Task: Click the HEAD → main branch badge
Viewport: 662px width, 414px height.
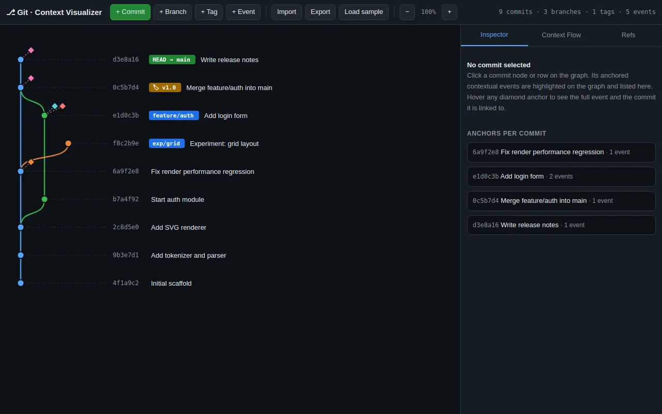Action: 171,60
